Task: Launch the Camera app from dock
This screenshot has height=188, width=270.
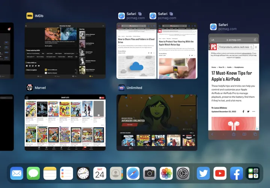Action: (x=149, y=173)
